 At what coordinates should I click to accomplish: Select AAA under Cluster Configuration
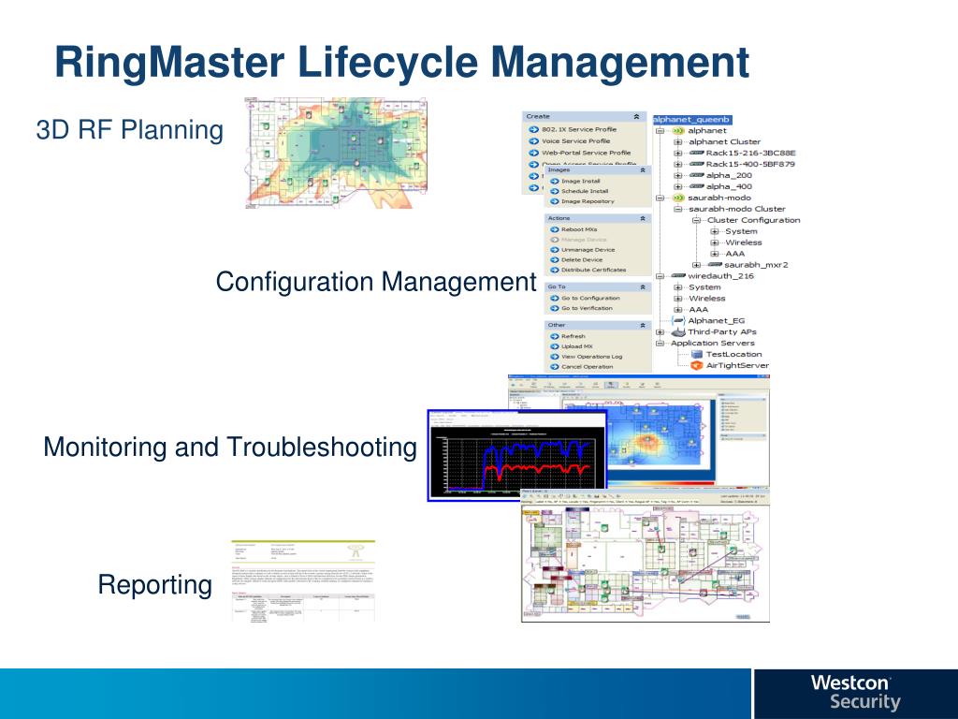pos(735,254)
